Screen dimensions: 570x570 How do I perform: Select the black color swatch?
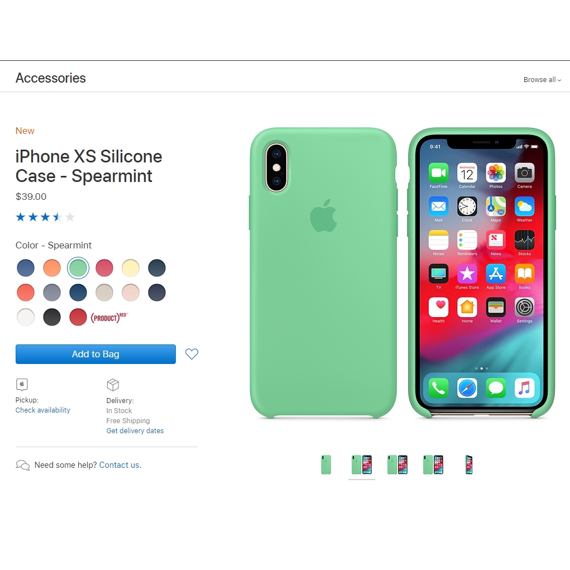click(51, 317)
